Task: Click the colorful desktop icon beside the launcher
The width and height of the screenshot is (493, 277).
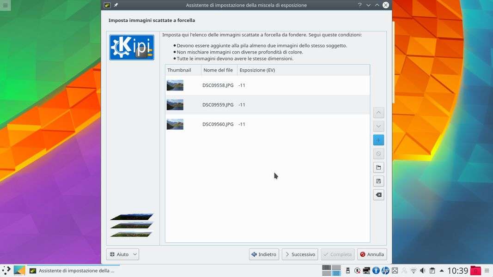Action: (x=19, y=271)
